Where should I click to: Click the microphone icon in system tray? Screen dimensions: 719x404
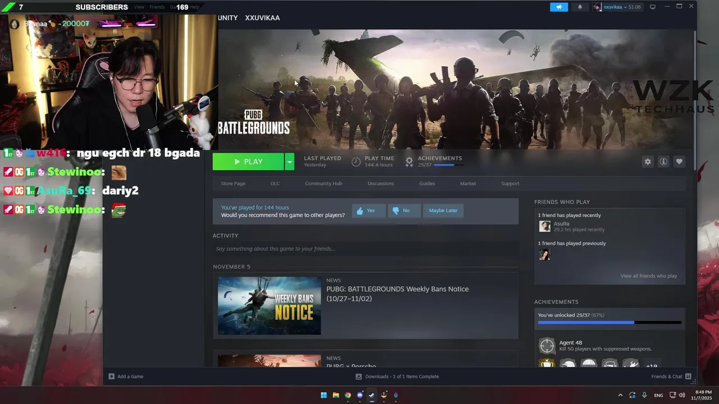(x=644, y=395)
